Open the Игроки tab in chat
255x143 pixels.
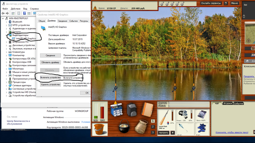pos(227,104)
